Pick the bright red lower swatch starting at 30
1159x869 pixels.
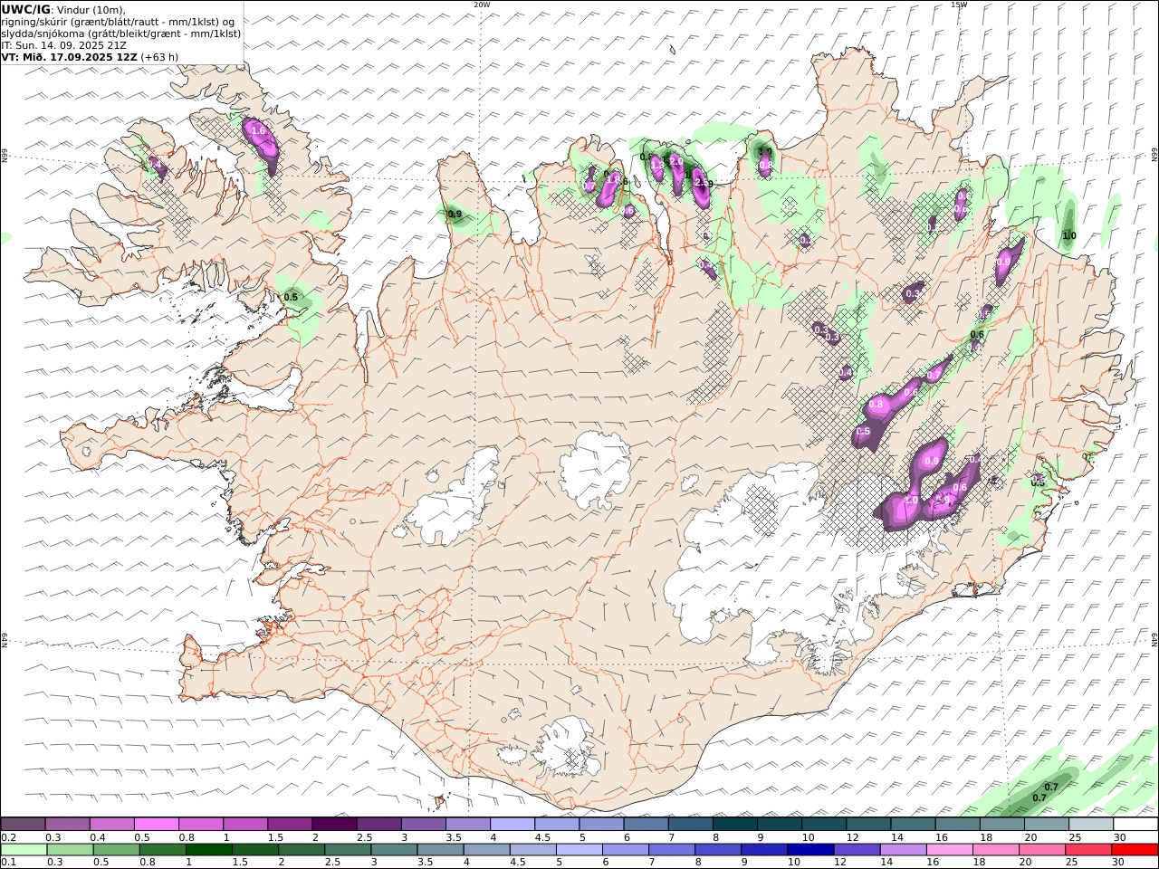point(1135,849)
